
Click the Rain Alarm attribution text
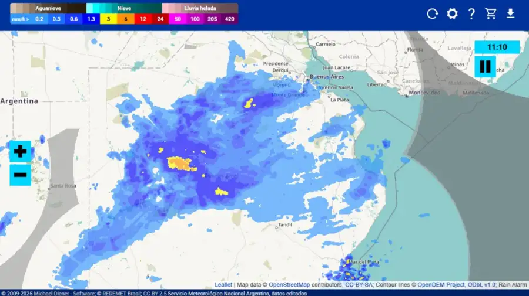coord(513,284)
